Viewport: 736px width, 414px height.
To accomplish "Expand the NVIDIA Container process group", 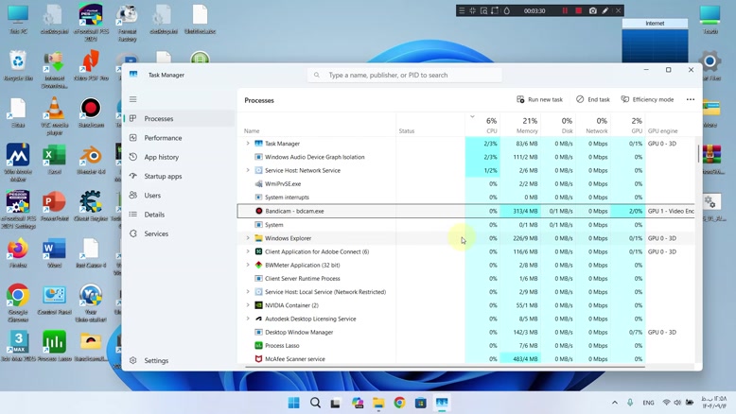I will [x=248, y=305].
